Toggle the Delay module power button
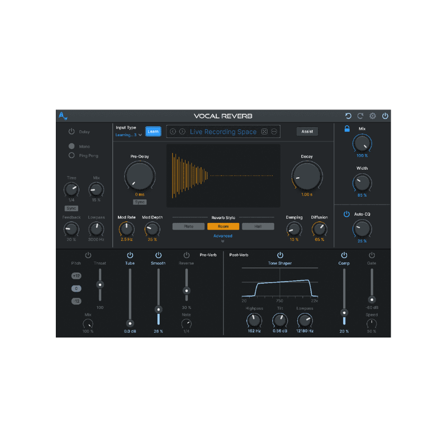Viewport: 447px width, 447px height. click(72, 132)
